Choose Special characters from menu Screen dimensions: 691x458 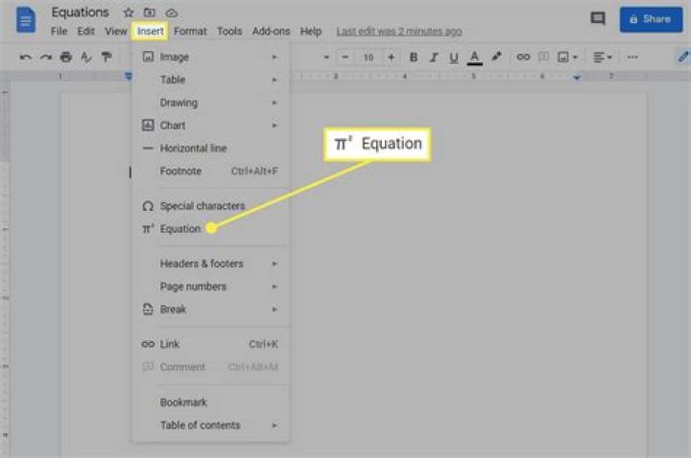click(x=210, y=206)
